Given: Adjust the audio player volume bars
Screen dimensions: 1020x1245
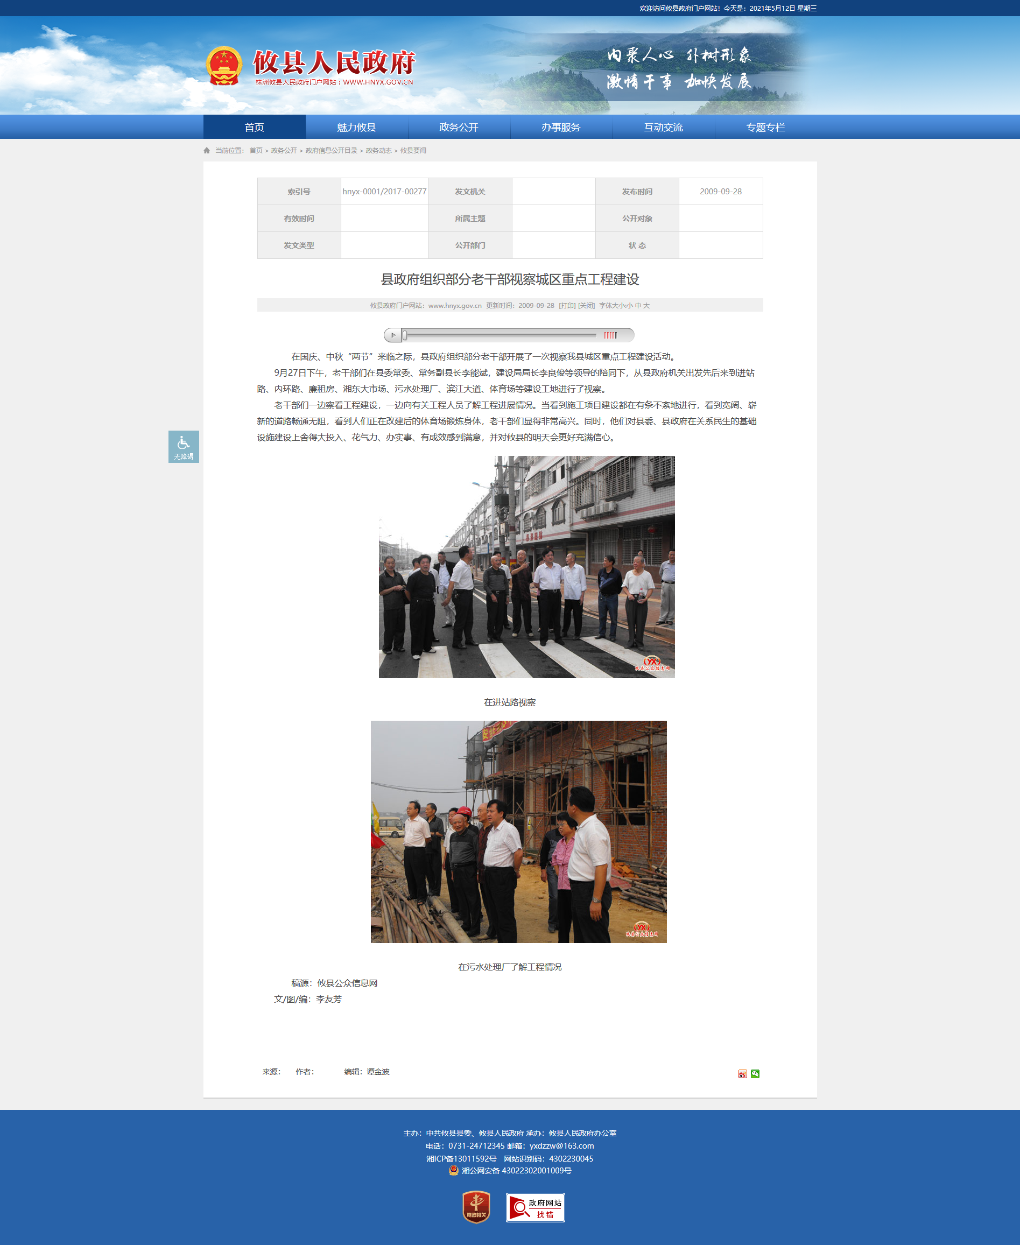Looking at the screenshot, I should tap(610, 335).
